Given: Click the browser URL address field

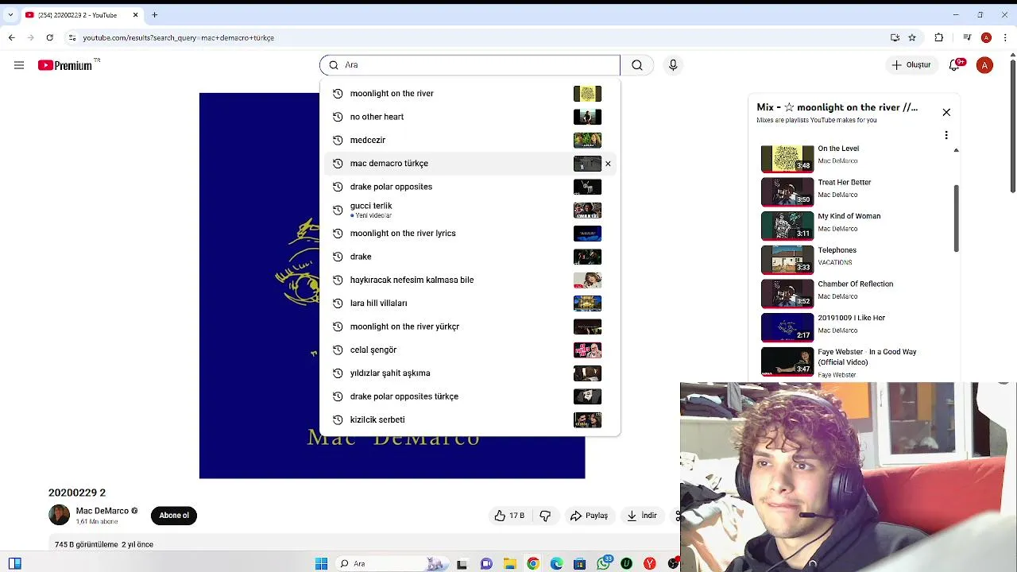Looking at the screenshot, I should (x=477, y=37).
